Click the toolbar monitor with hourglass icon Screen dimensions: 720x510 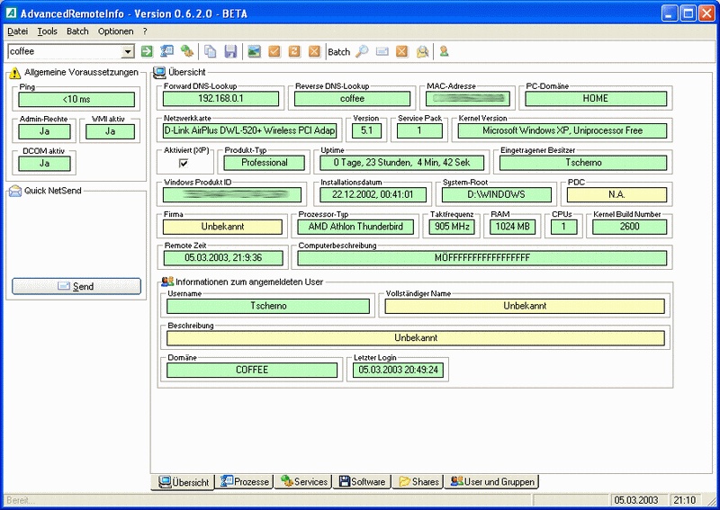tap(166, 51)
